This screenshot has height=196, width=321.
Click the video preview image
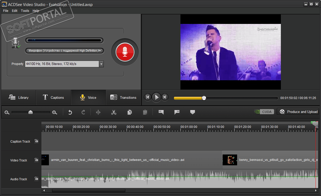tap(230, 52)
